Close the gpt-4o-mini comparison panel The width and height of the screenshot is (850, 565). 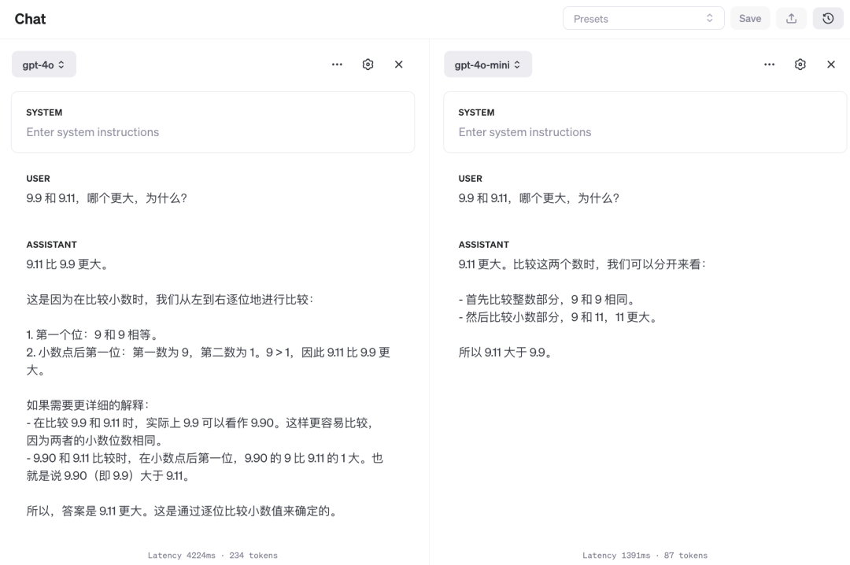pyautogui.click(x=830, y=64)
